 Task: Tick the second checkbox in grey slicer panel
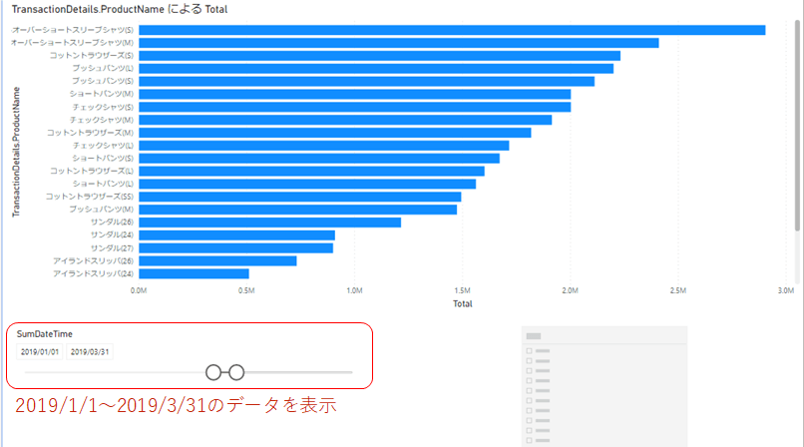tap(529, 361)
